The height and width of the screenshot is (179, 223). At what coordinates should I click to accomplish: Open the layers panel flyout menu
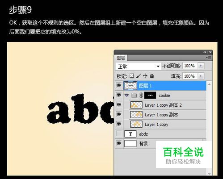tap(209, 58)
